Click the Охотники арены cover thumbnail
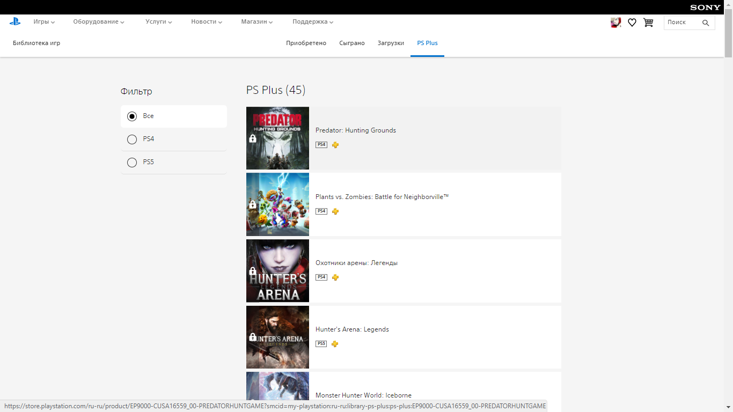733x412 pixels. 277,271
